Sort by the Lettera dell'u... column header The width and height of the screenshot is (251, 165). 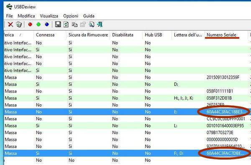tap(188, 35)
